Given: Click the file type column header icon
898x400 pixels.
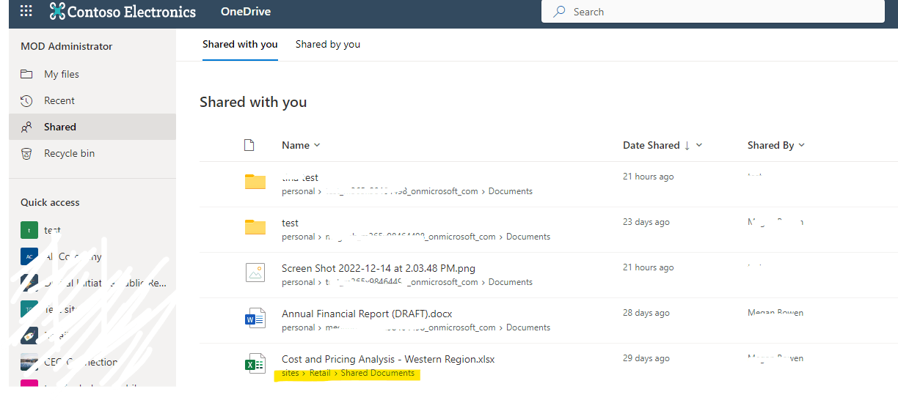Looking at the screenshot, I should (249, 145).
